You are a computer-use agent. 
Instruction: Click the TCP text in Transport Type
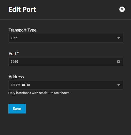click(x=14, y=38)
